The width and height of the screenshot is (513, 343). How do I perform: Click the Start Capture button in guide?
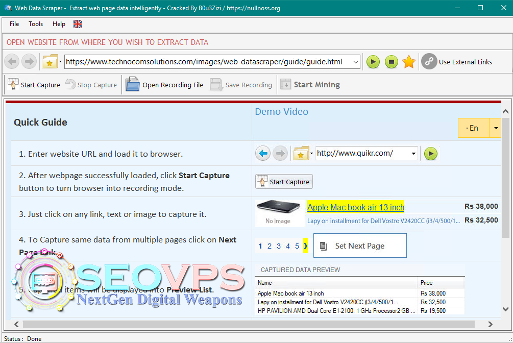pyautogui.click(x=284, y=182)
